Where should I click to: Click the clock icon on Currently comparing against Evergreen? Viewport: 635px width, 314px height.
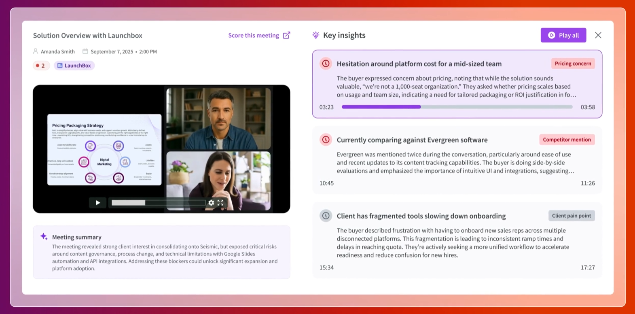pyautogui.click(x=326, y=140)
